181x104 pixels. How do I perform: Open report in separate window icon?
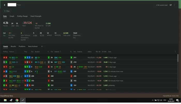tap(171, 5)
